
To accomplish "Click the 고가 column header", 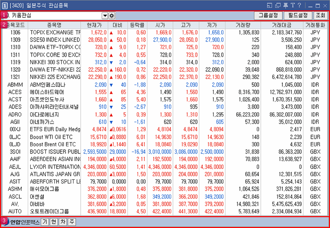I will coord(186,25).
